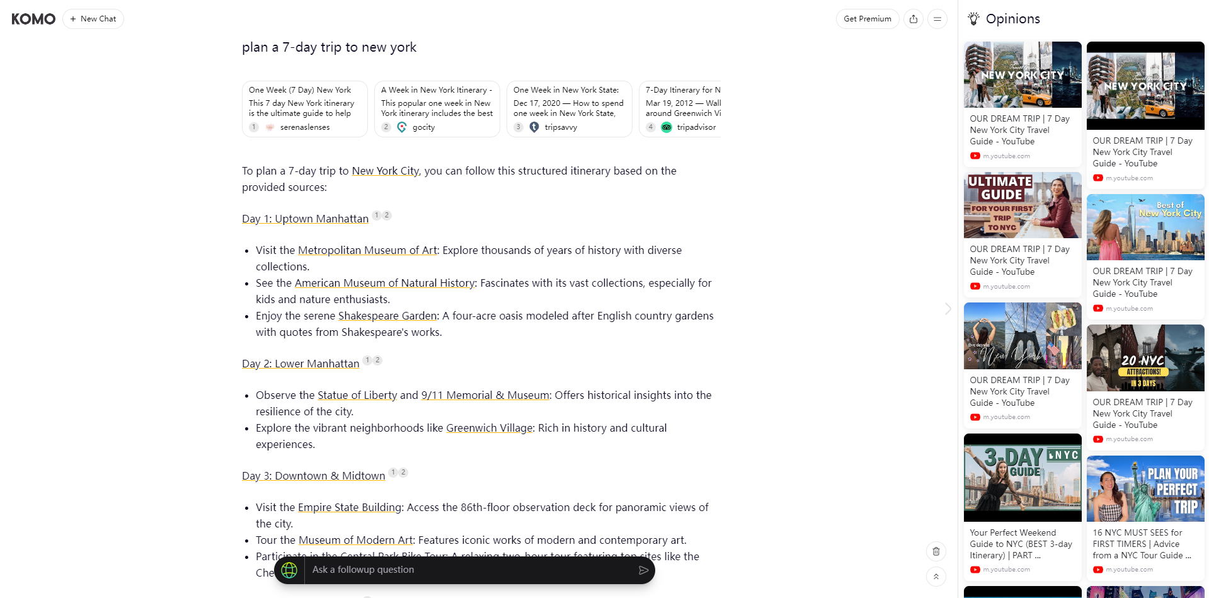Screen dimensions: 1209x598
Task: Click Metropolitan Museum of Art link
Action: pos(367,250)
